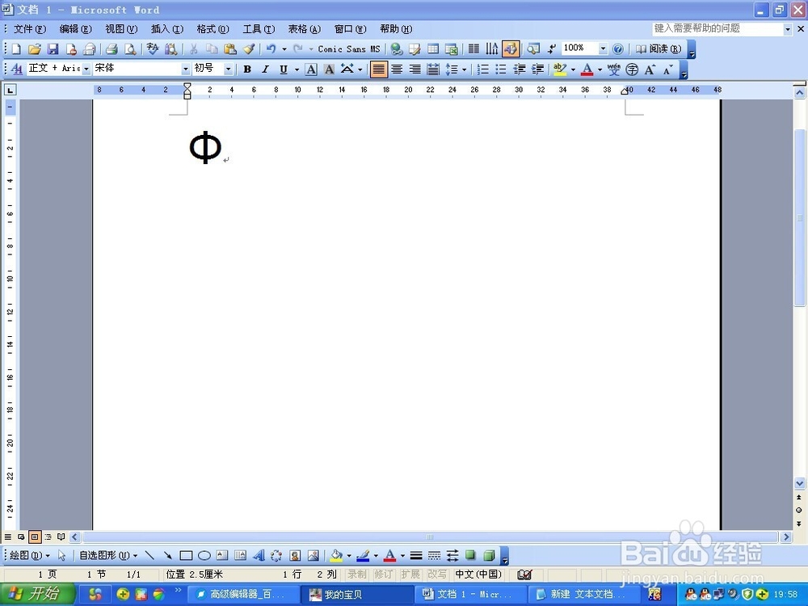Open the 插入 menu
Image resolution: width=808 pixels, height=606 pixels.
167,29
